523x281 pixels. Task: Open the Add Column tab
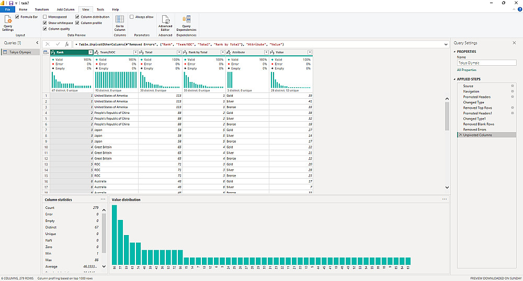coord(65,9)
